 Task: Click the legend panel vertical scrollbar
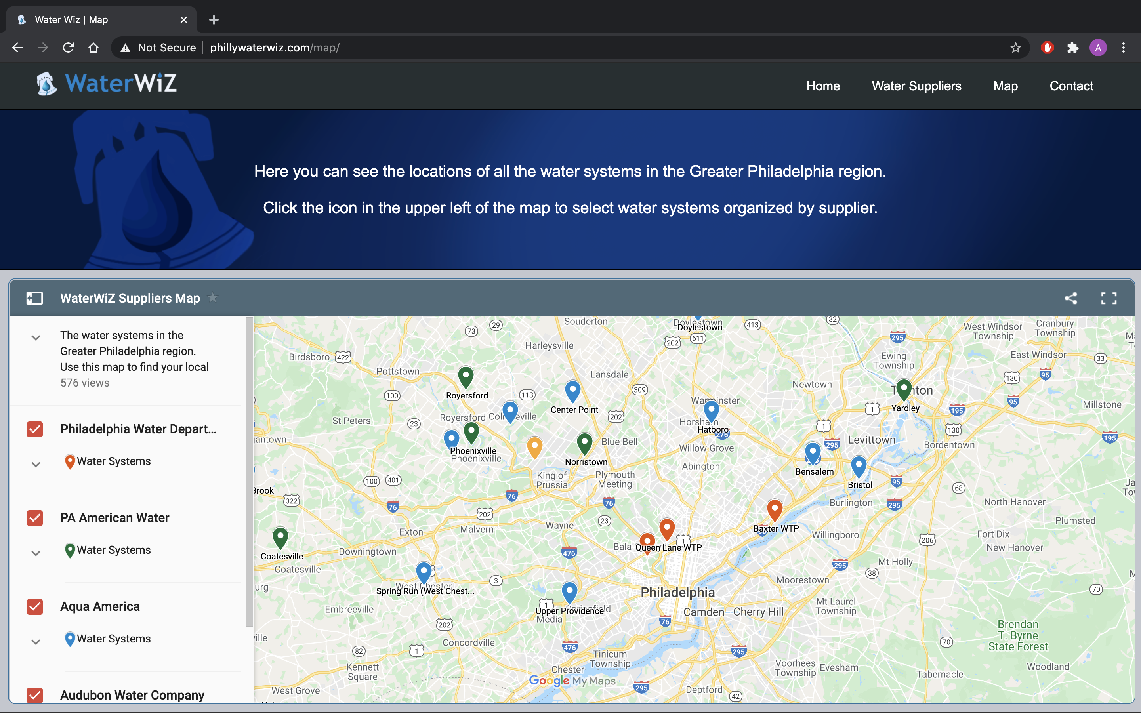249,471
